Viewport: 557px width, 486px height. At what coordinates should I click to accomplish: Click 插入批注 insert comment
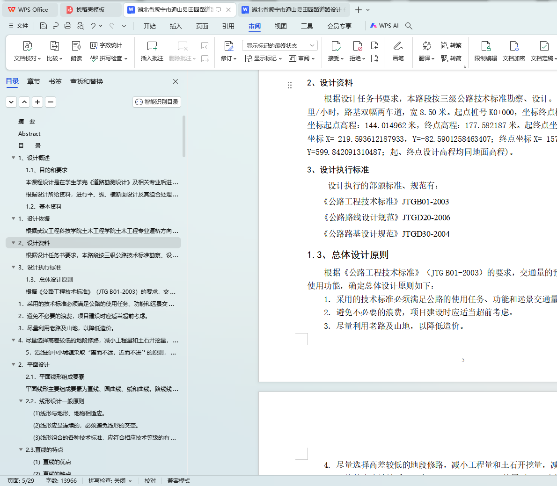coord(152,51)
